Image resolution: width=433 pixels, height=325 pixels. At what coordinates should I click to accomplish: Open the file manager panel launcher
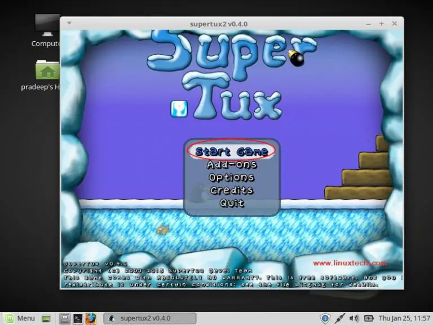click(65, 319)
